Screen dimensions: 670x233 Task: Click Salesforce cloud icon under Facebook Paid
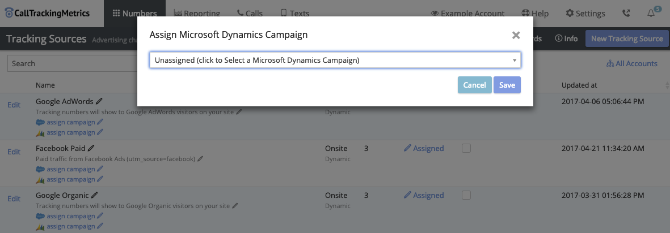(40, 169)
